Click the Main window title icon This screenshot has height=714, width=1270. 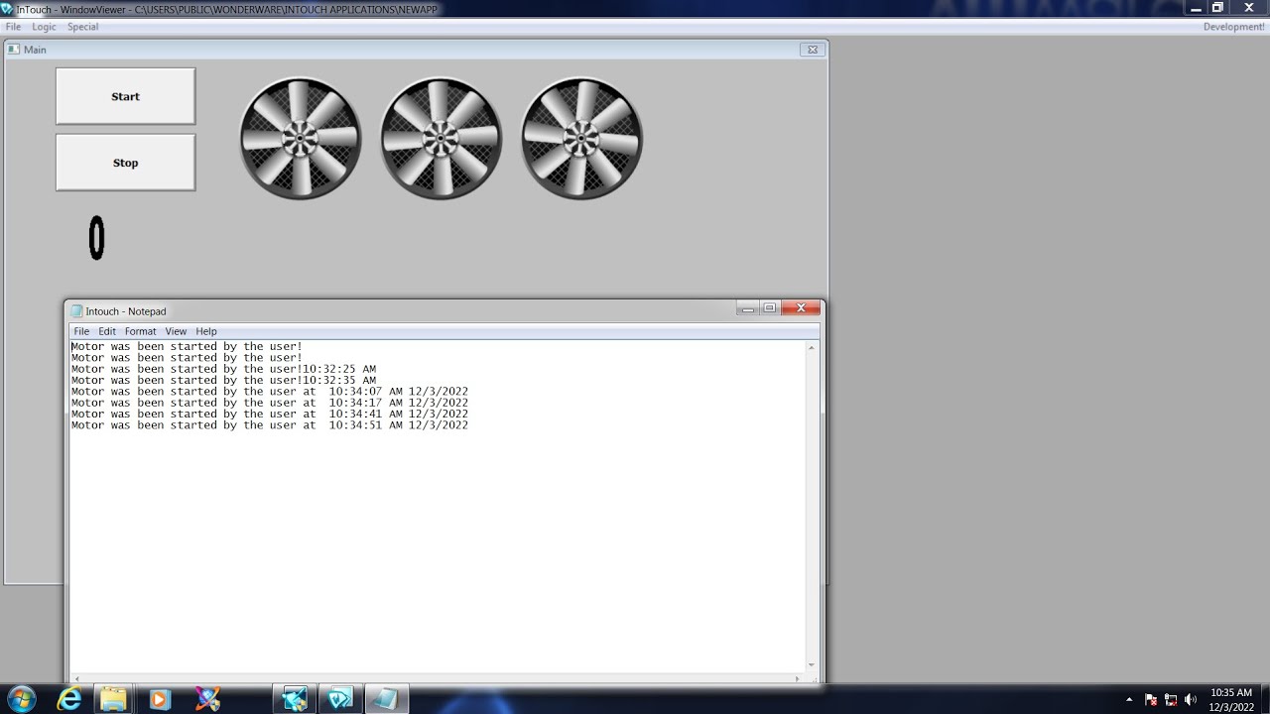coord(14,50)
